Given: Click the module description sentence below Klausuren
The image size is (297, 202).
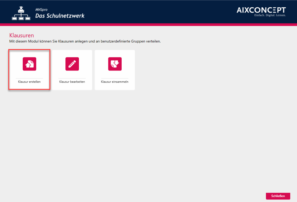Looking at the screenshot, I should (x=85, y=41).
